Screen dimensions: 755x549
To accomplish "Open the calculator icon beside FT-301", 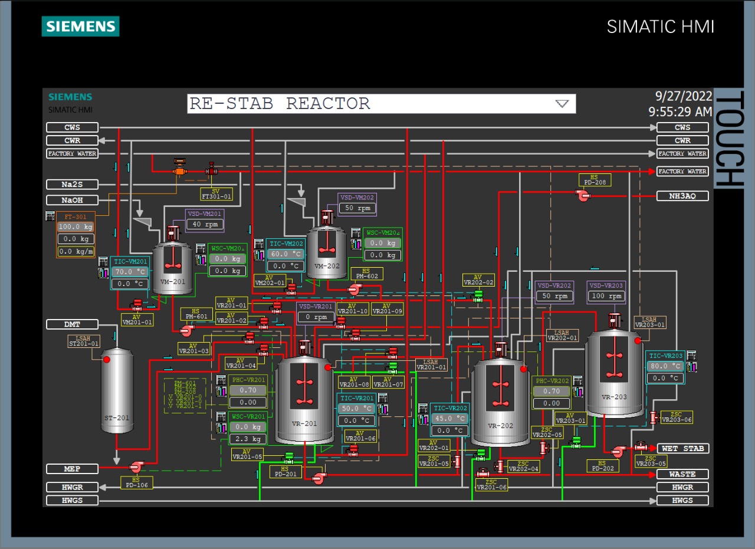I will coord(50,216).
